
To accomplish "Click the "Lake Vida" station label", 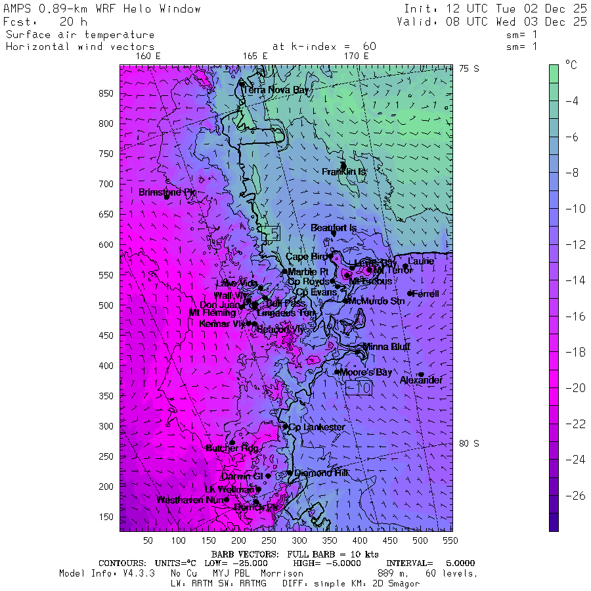I will coord(236,284).
